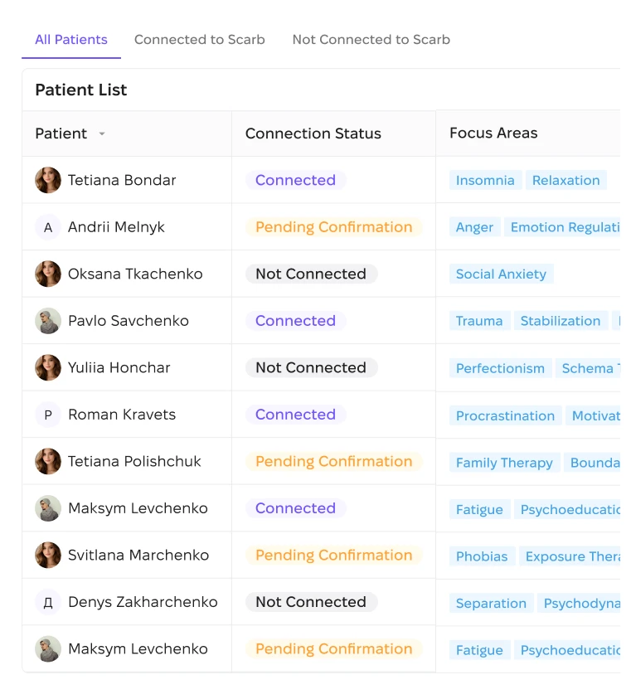Click Tetiana Bondar's Connected status badge

tap(295, 180)
